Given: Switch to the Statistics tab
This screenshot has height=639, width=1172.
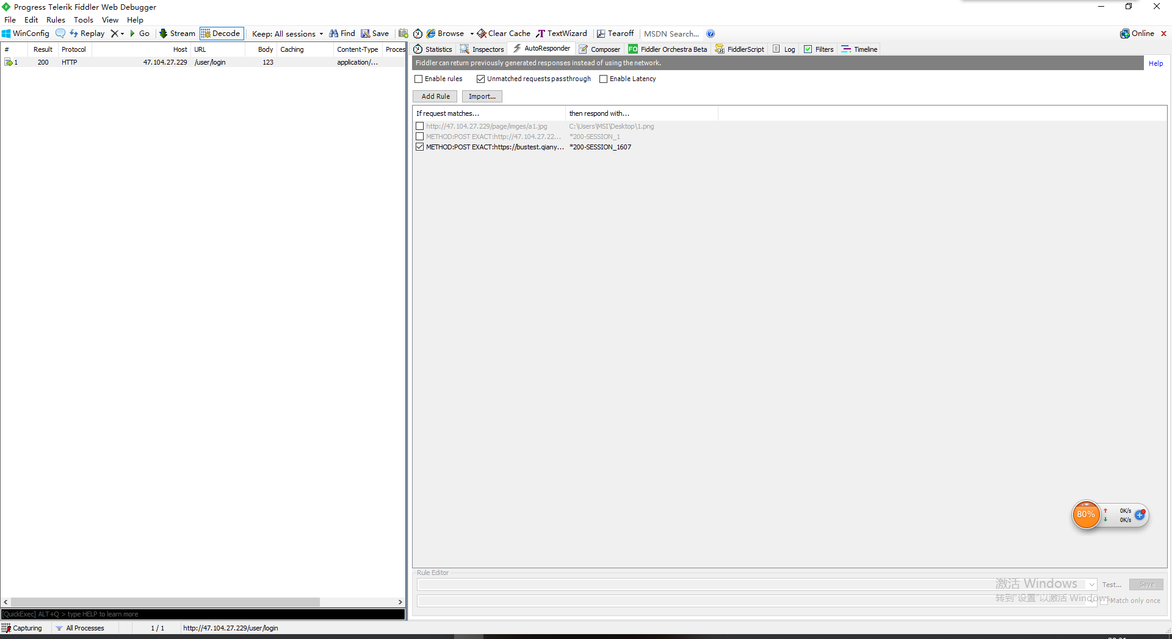Looking at the screenshot, I should coord(433,49).
